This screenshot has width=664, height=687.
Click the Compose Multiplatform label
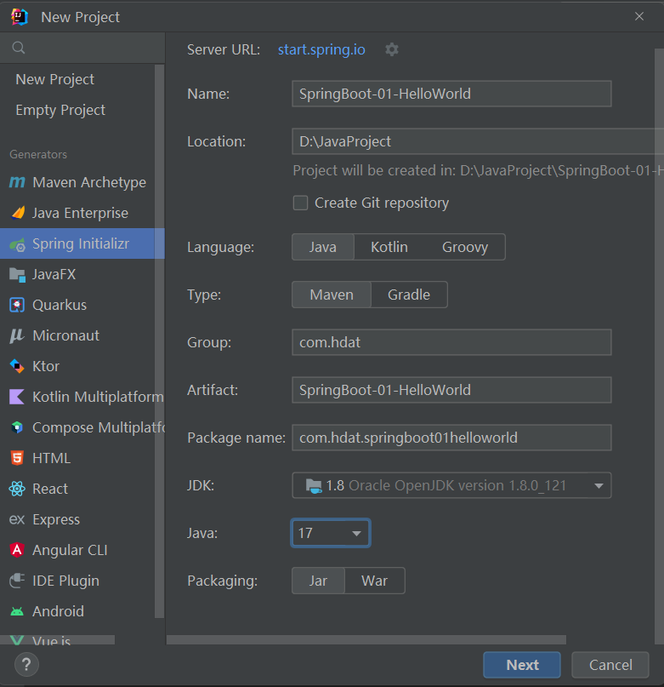tap(99, 427)
